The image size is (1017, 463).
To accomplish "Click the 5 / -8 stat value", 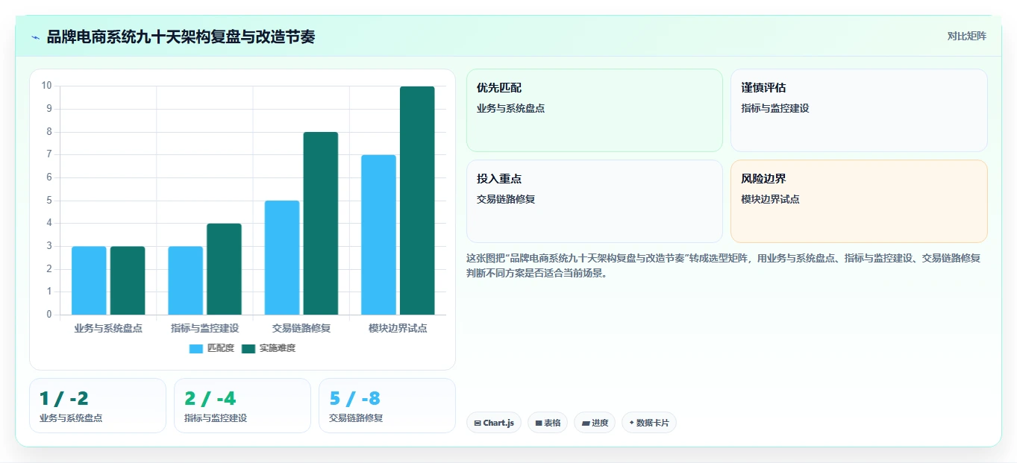I will click(354, 399).
